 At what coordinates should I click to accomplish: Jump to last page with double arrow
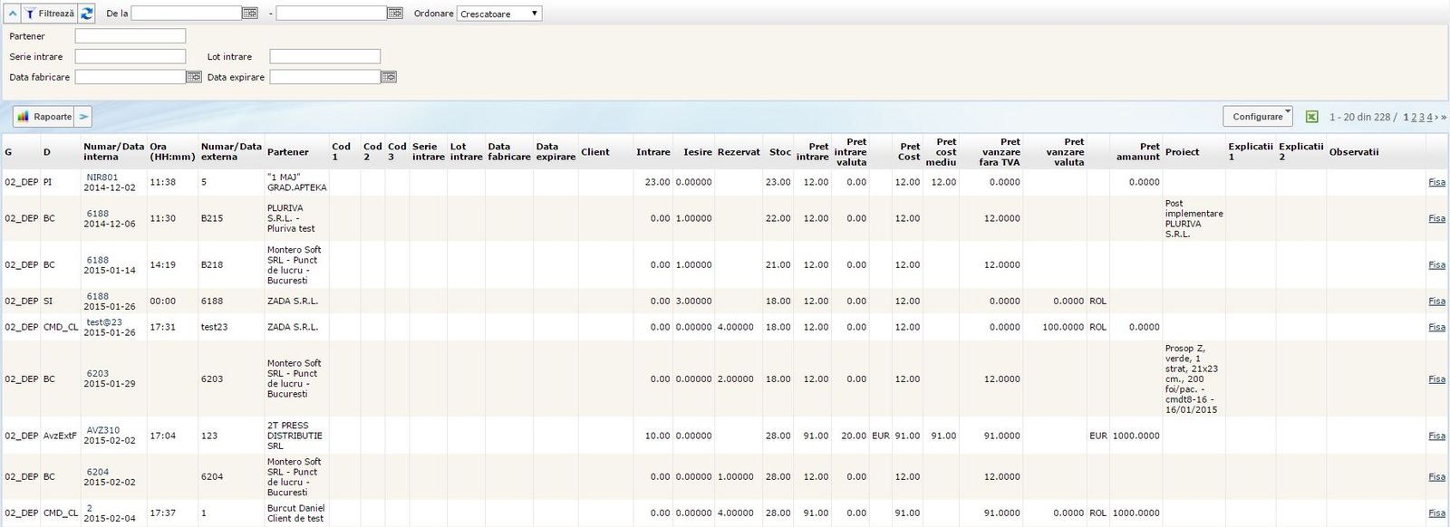tap(1443, 117)
